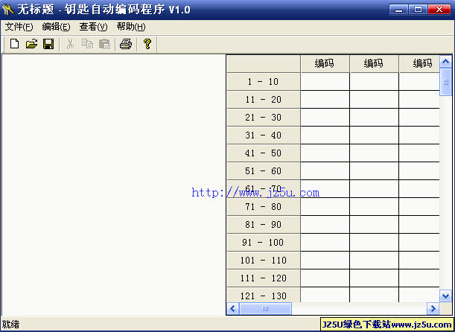This screenshot has width=455, height=332.
Task: Select the row header 1 - 10
Action: (263, 82)
